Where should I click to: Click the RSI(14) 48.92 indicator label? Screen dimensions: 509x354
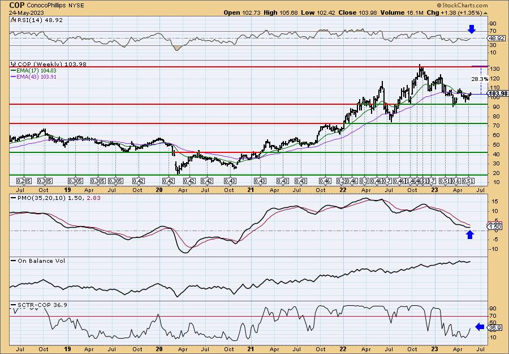point(39,20)
